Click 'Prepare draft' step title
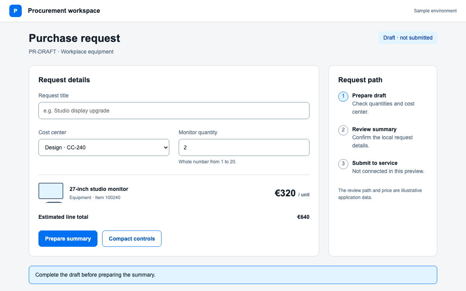Viewport: 466px width, 291px height. (x=369, y=95)
